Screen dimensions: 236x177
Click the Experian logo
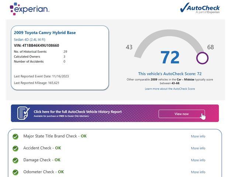click(x=29, y=9)
